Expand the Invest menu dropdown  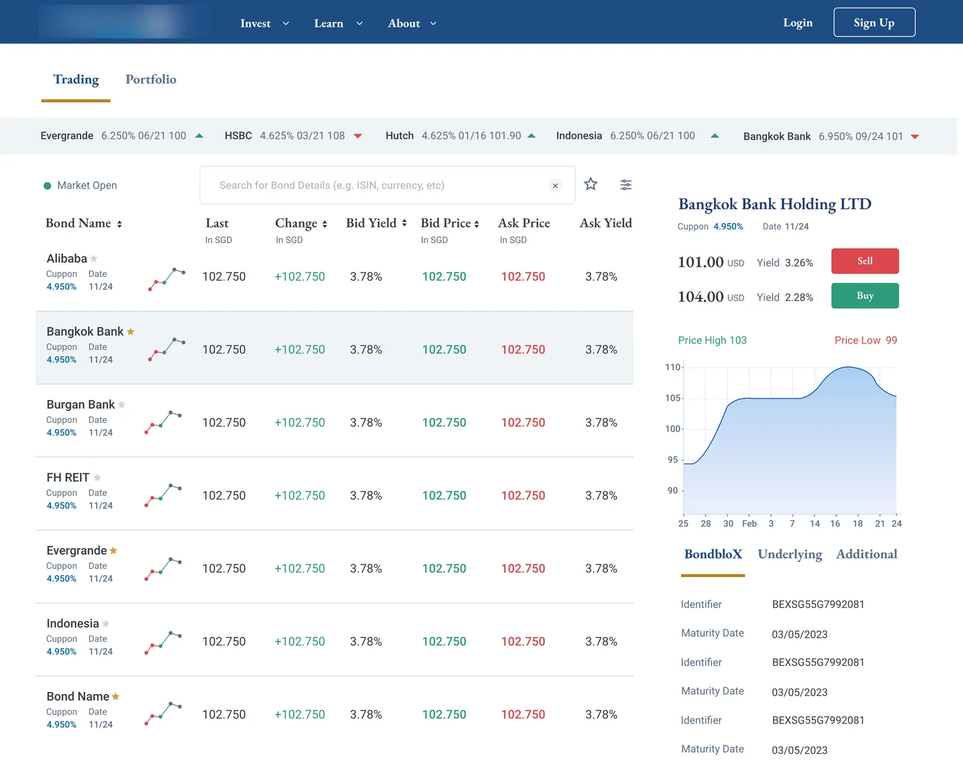pyautogui.click(x=265, y=23)
